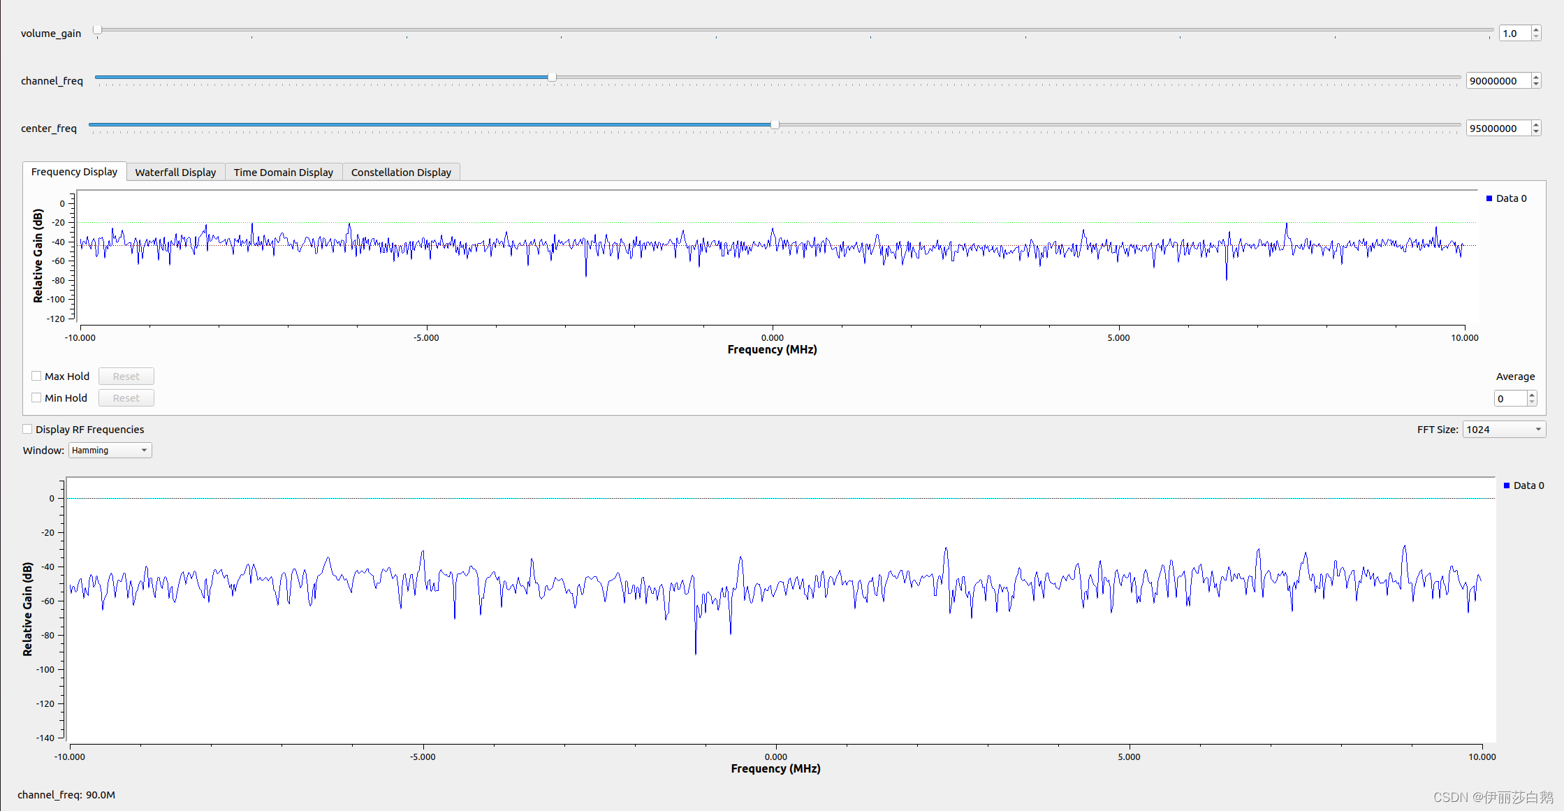
Task: Toggle bottom plot Data 0 legend marker
Action: (1506, 485)
